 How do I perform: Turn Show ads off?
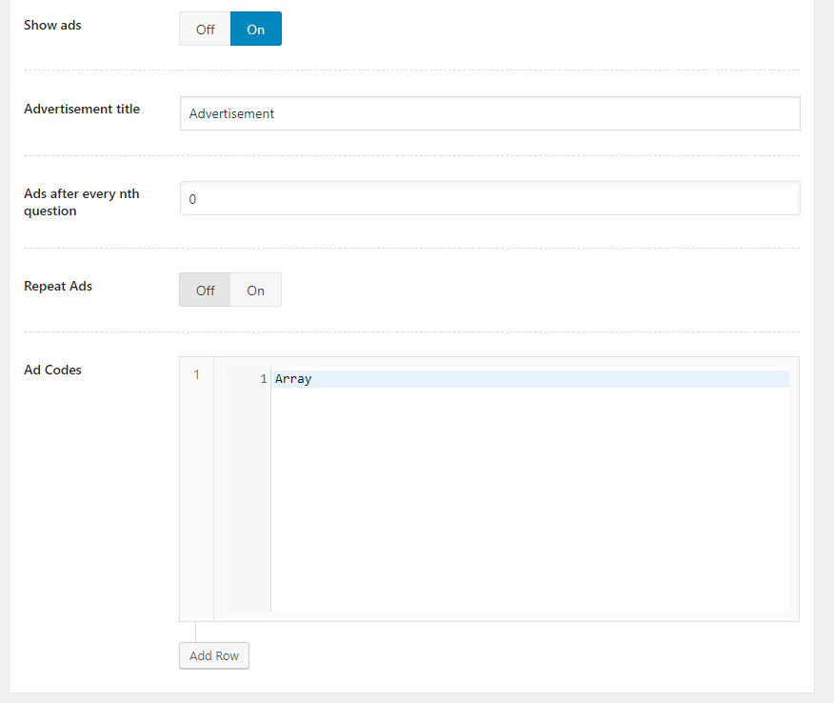pyautogui.click(x=205, y=29)
